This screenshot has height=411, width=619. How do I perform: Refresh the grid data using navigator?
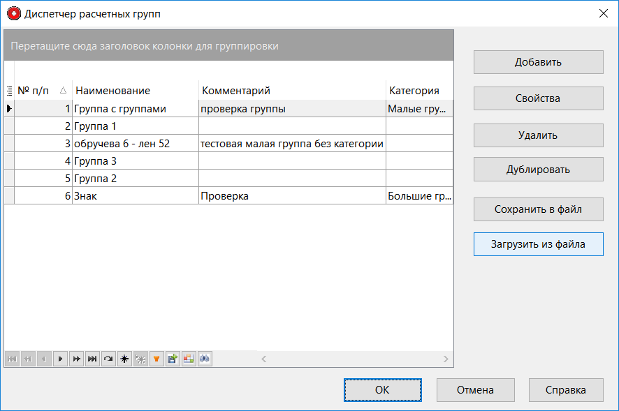pyautogui.click(x=108, y=359)
